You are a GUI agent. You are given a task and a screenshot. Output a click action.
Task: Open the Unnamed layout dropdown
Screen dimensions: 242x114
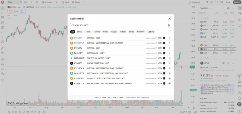(x=197, y=2)
